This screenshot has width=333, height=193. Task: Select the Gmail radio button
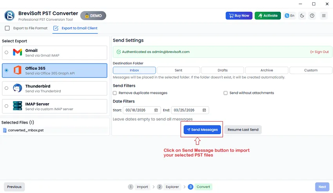[6, 52]
